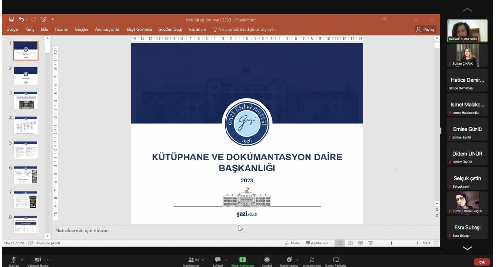Click the Undo arrow icon

click(x=21, y=19)
